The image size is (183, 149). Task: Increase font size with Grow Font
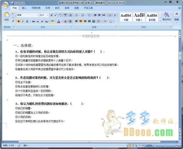(x=51, y=15)
